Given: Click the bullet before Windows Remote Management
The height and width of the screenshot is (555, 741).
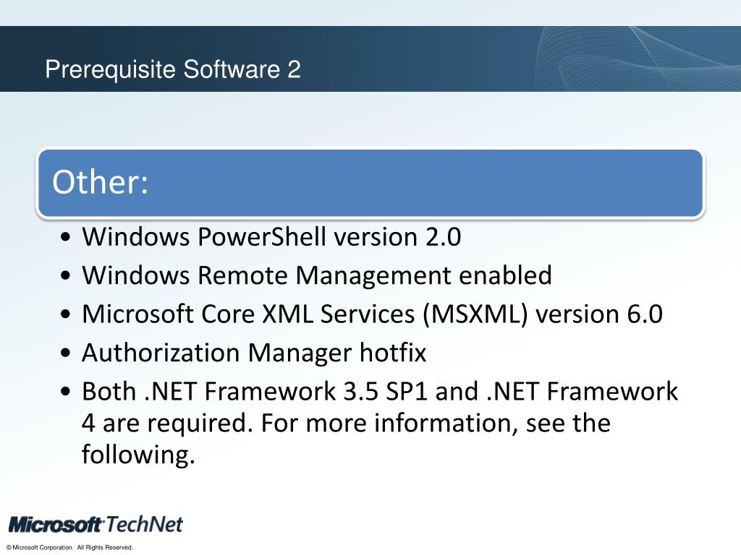Looking at the screenshot, I should coord(67,277).
